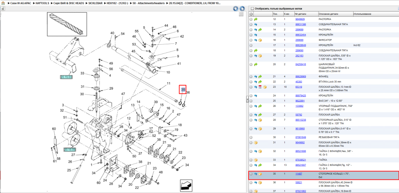Screen dimensions: 399x193
Task: Toggle selection circle for row 20
Action: 251,64
